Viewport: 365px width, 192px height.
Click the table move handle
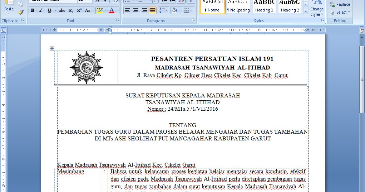pos(52,48)
